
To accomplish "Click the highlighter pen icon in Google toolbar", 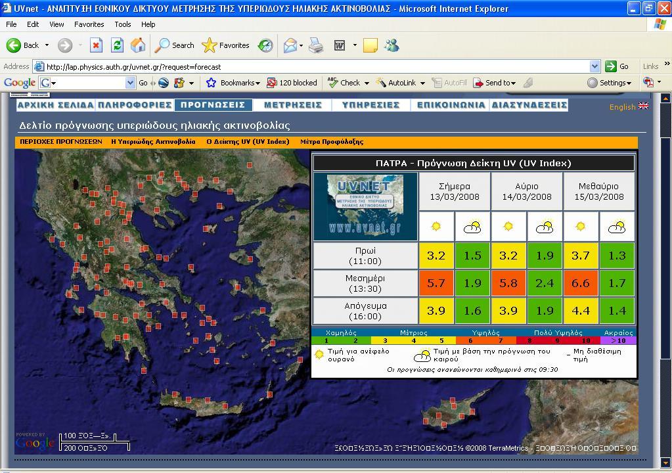I will point(528,83).
